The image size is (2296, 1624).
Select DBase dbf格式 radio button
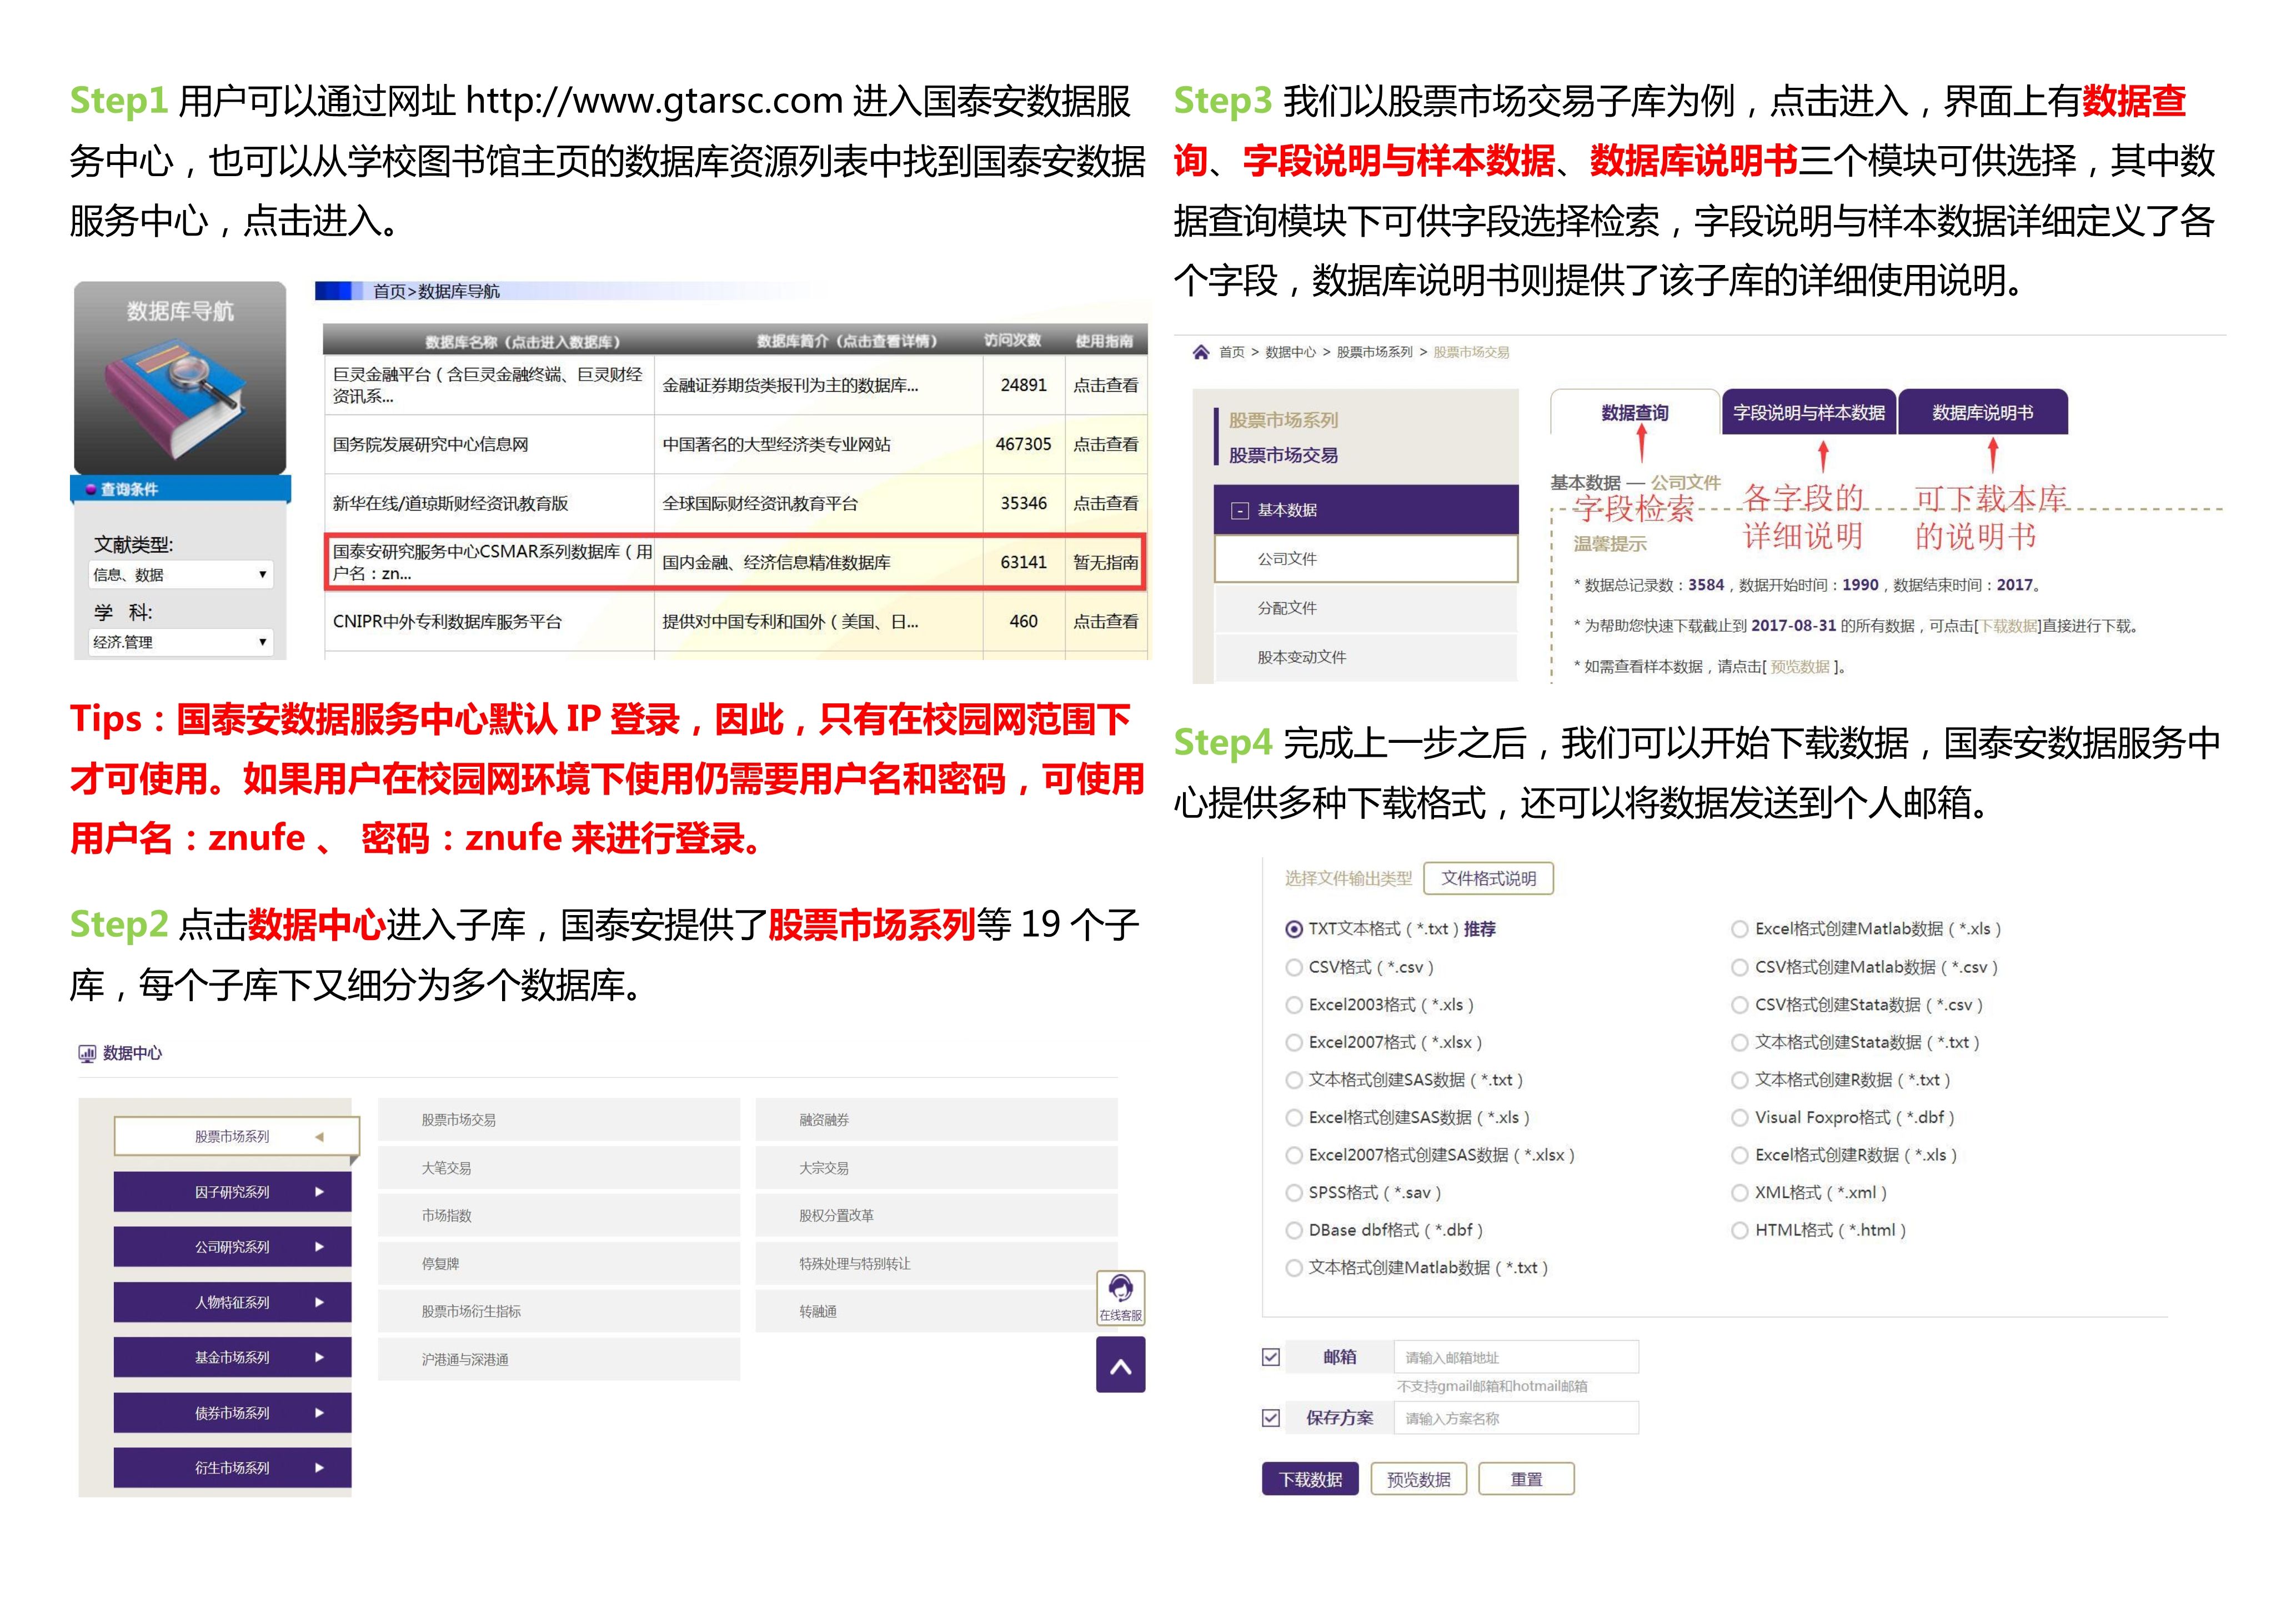(x=1293, y=1231)
